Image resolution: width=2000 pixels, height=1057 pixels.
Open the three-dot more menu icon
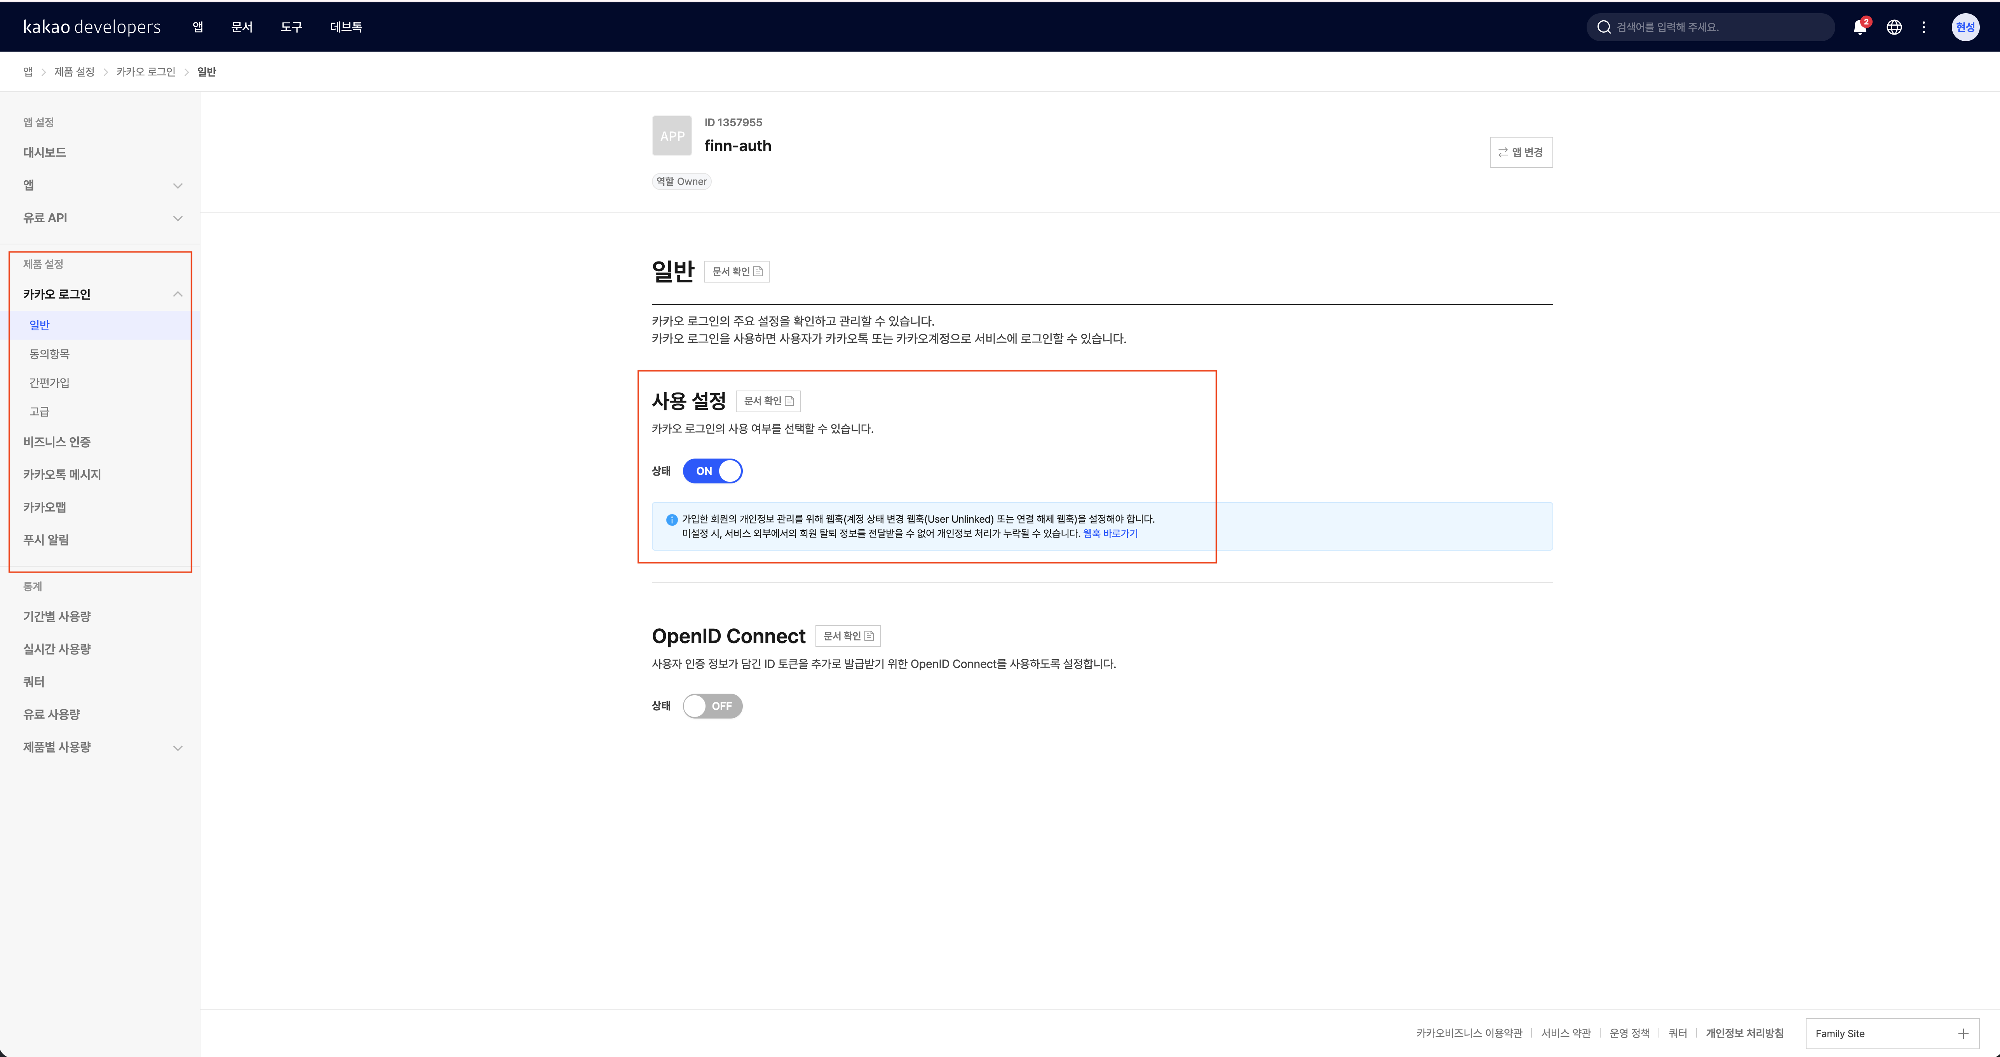[1924, 27]
